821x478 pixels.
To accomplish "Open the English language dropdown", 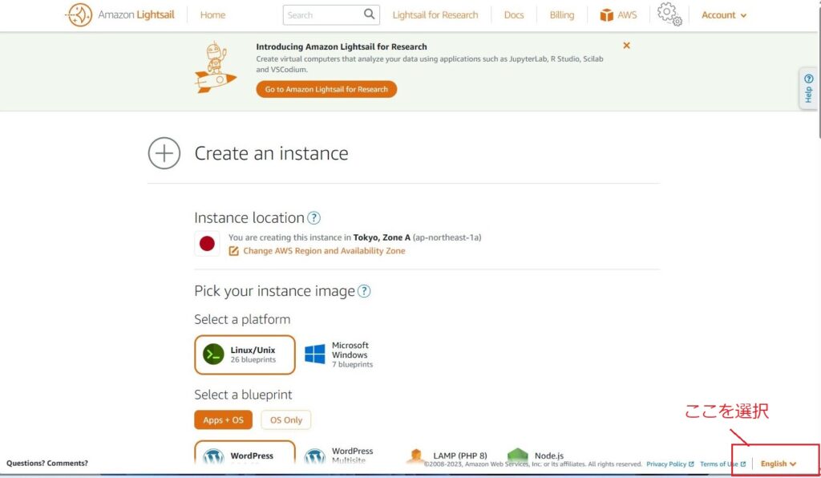I will pyautogui.click(x=778, y=464).
